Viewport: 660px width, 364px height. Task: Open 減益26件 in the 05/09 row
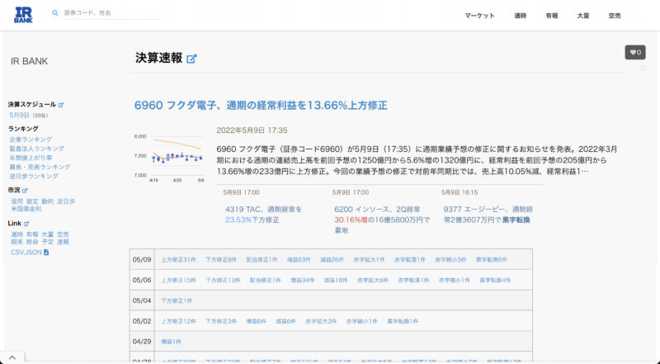pyautogui.click(x=332, y=259)
